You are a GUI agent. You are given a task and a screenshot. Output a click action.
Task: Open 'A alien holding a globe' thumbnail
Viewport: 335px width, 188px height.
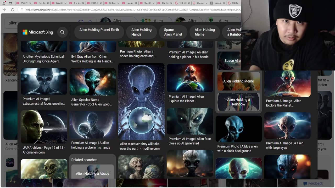pos(93,125)
